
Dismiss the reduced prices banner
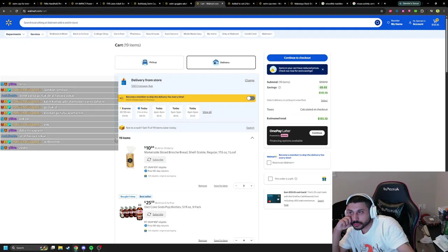click(323, 69)
